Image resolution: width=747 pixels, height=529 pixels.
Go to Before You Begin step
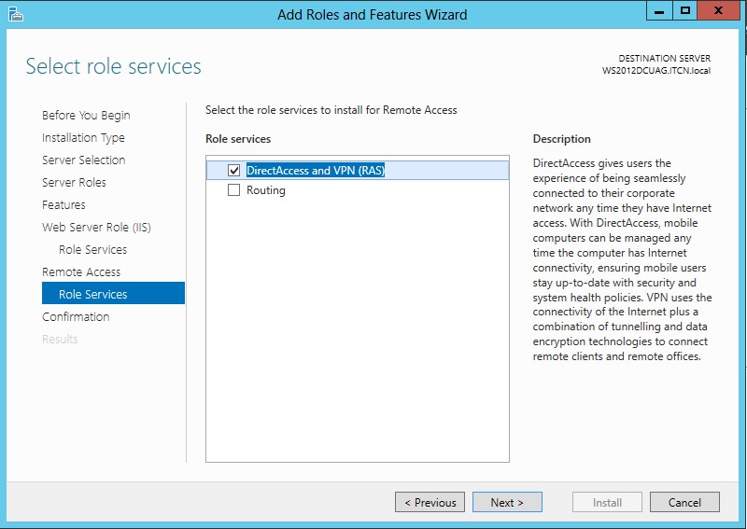(86, 116)
